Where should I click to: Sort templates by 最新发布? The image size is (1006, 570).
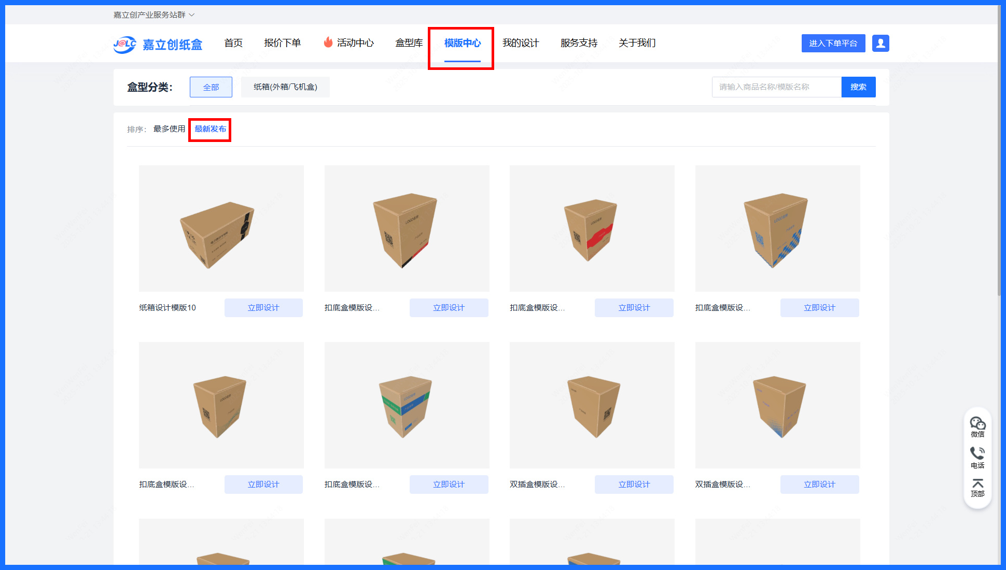210,129
